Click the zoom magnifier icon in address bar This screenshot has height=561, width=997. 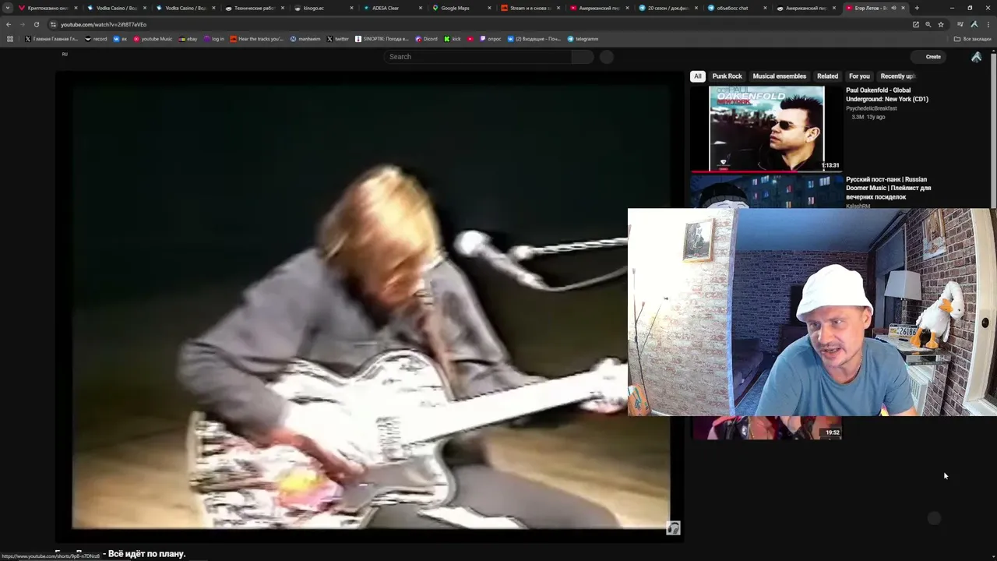928,24
